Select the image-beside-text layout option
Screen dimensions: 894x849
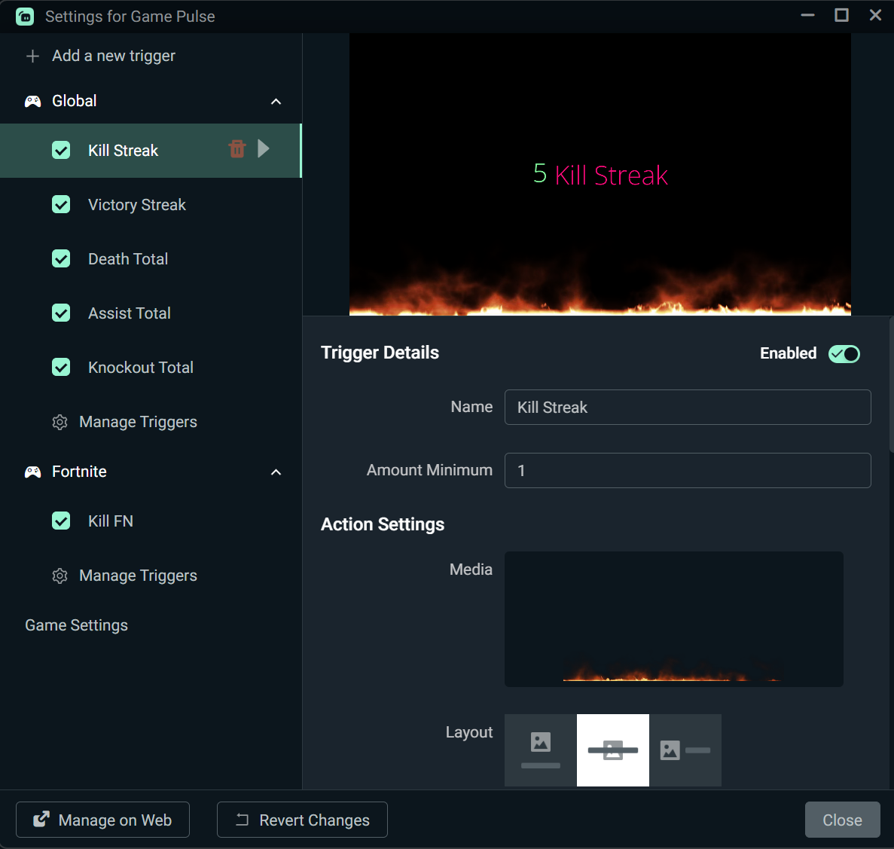pos(685,750)
